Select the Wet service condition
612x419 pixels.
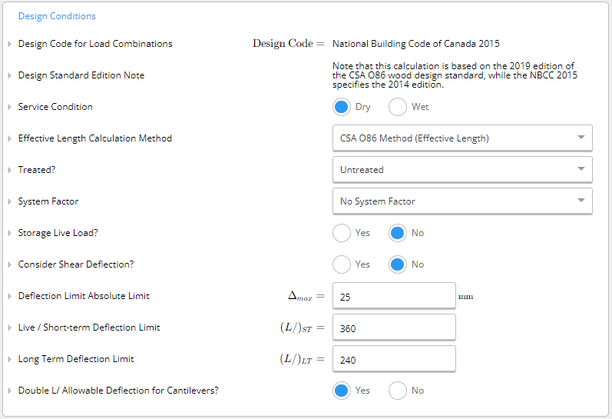click(397, 107)
